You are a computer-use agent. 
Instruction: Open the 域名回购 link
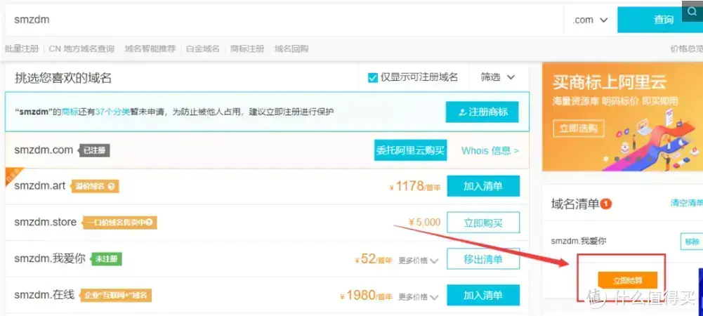291,49
